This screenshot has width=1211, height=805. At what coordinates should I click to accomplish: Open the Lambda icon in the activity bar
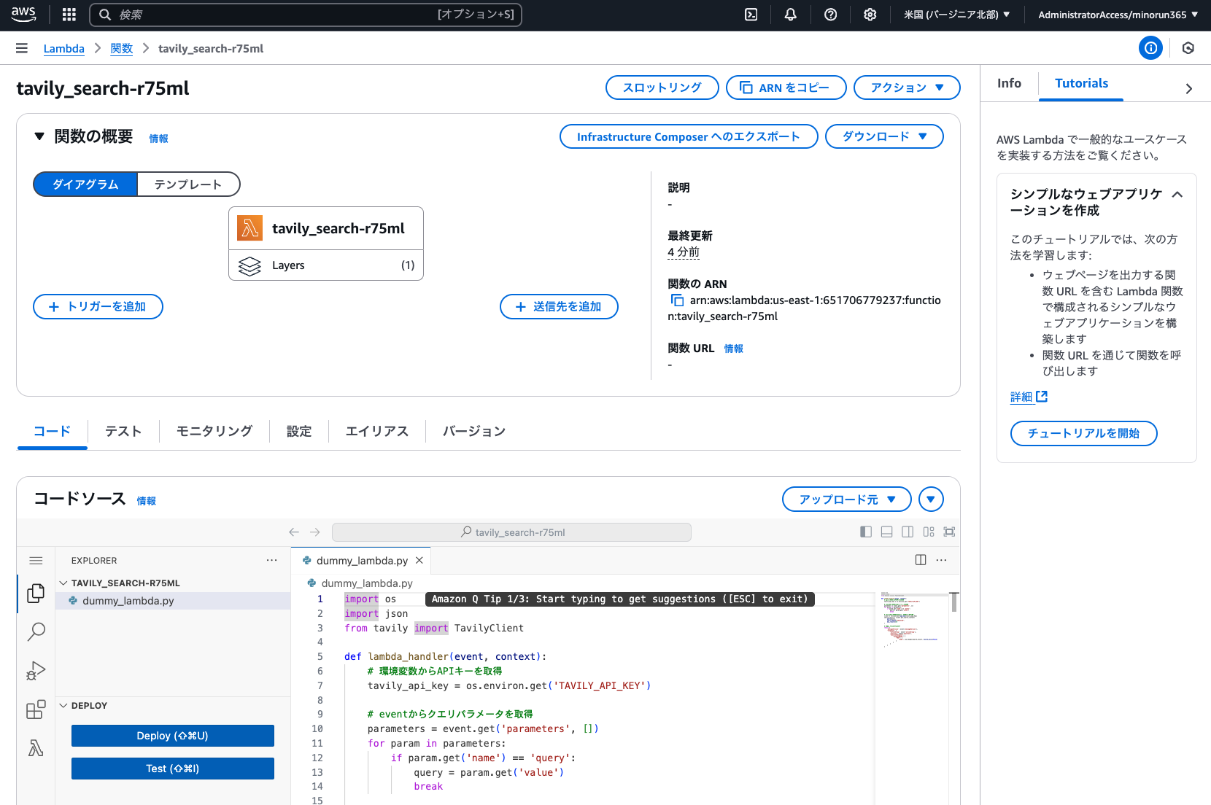(36, 748)
